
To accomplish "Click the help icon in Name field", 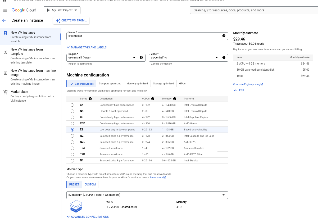I will coord(224,36).
